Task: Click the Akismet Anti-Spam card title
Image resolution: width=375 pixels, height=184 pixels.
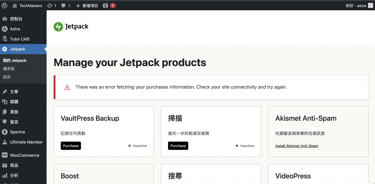Action: point(306,118)
